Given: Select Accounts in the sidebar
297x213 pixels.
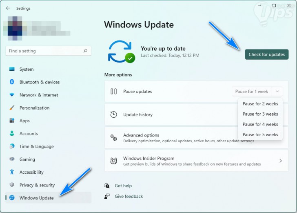Looking at the screenshot, I should 48,133.
